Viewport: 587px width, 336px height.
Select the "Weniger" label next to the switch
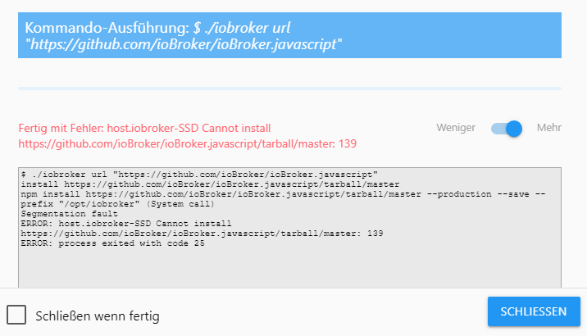(x=456, y=128)
